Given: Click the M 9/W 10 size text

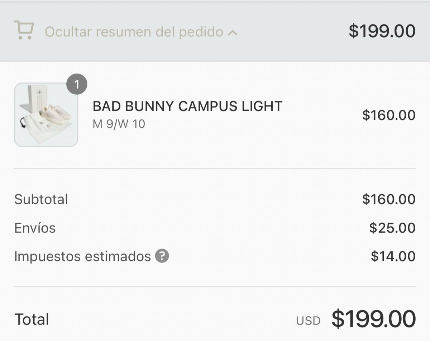Looking at the screenshot, I should (119, 124).
